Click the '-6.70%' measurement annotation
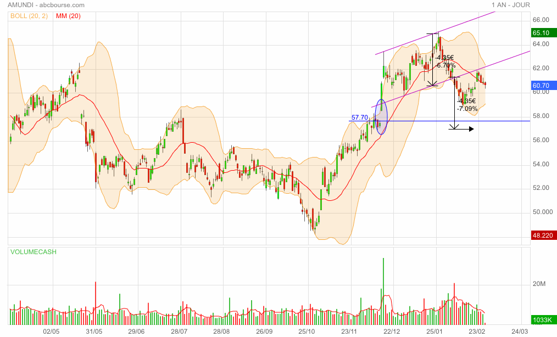Screen dimensions: 557x337 click(x=445, y=65)
